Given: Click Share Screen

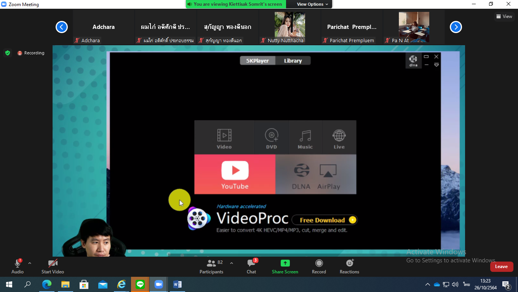Looking at the screenshot, I should pos(285,266).
